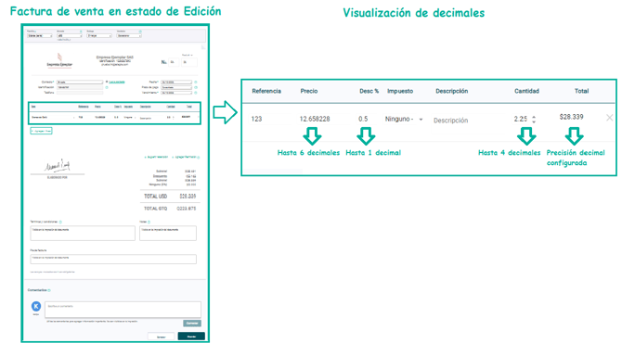The image size is (622, 356).
Task: Click the Precio field showing 12.658228
Action: (322, 119)
